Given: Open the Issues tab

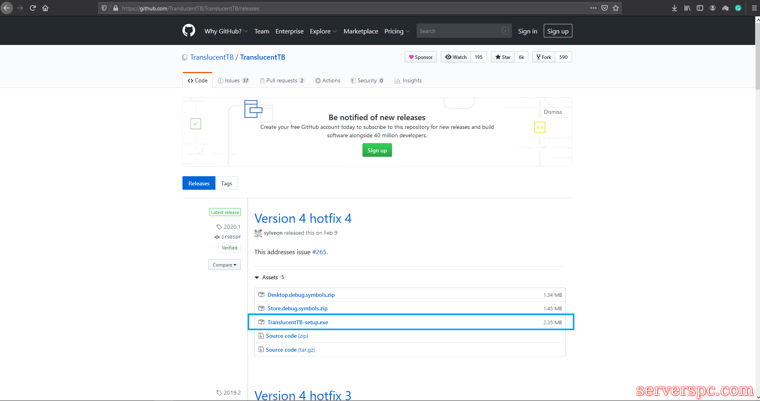Looking at the screenshot, I should coord(233,80).
